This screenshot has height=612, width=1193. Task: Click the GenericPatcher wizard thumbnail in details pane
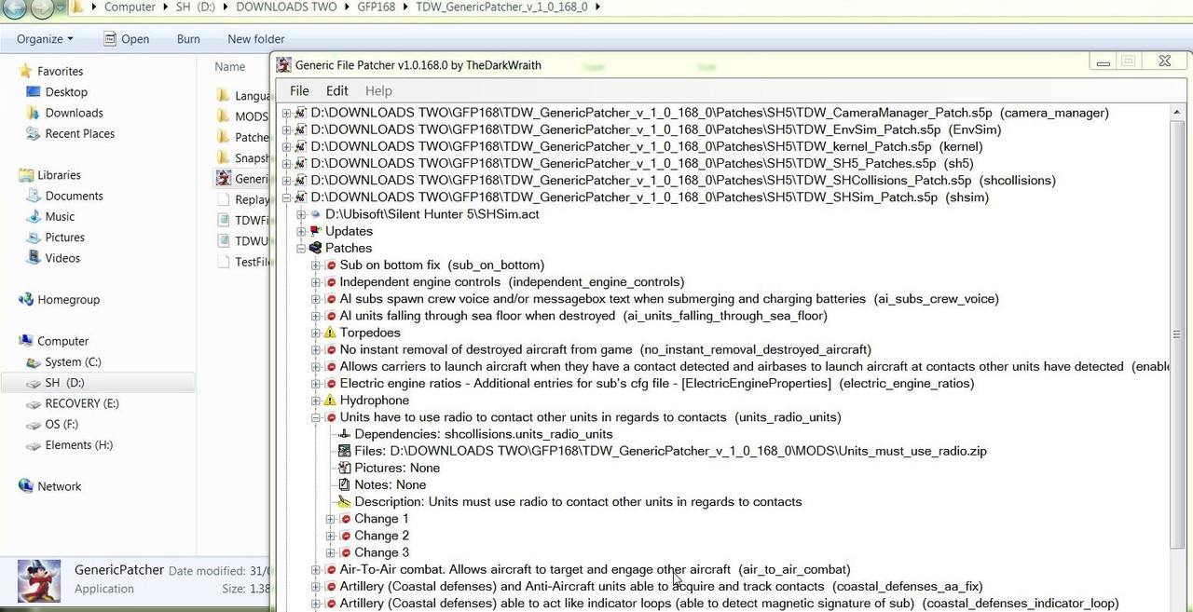click(39, 580)
